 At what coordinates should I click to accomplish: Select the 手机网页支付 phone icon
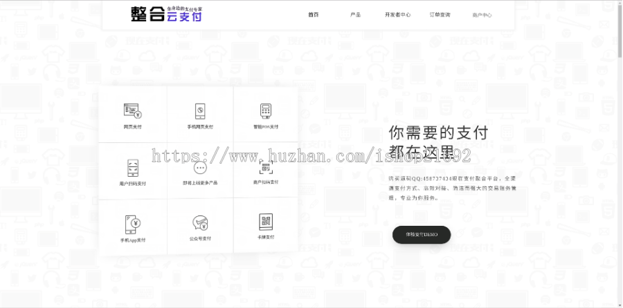click(200, 111)
